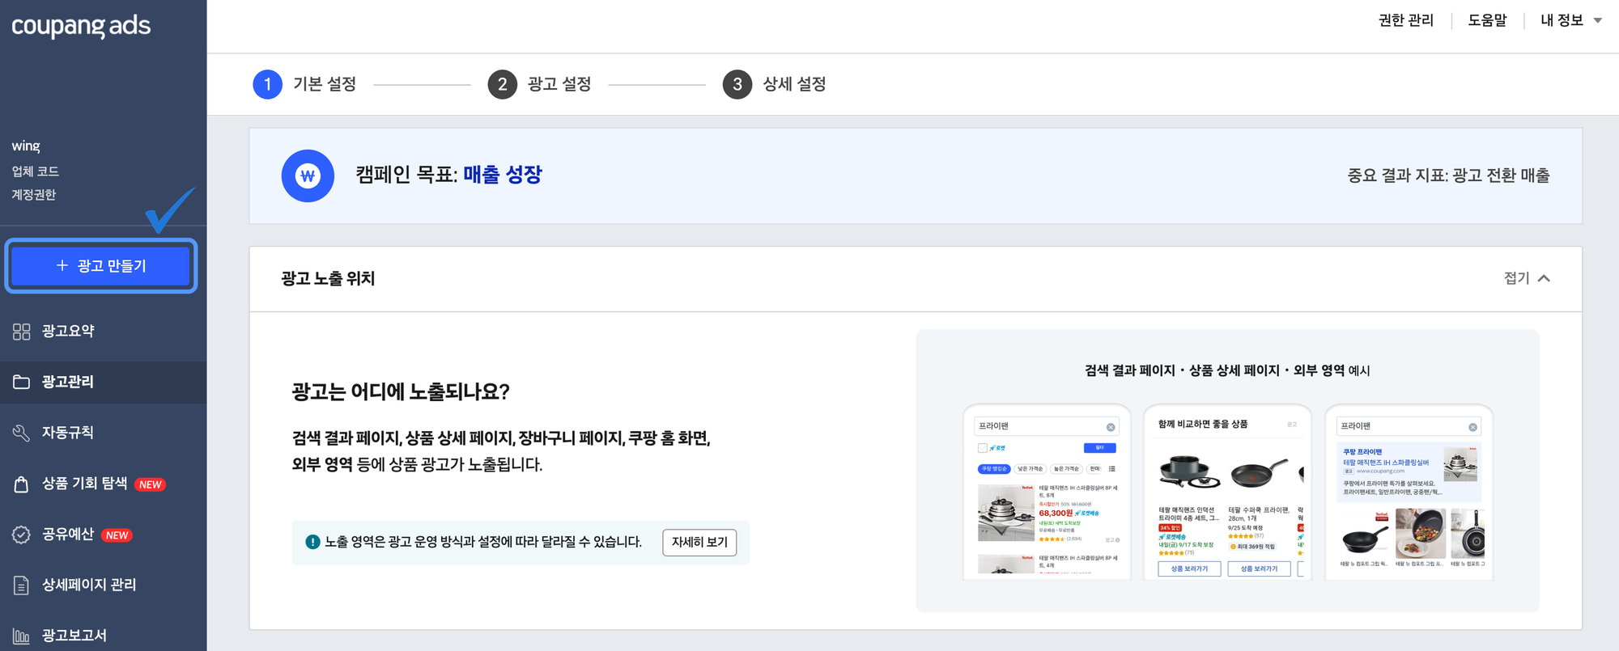Click the won currency campaign goal icon
Viewport: 1619px width, 651px height.
click(x=308, y=175)
